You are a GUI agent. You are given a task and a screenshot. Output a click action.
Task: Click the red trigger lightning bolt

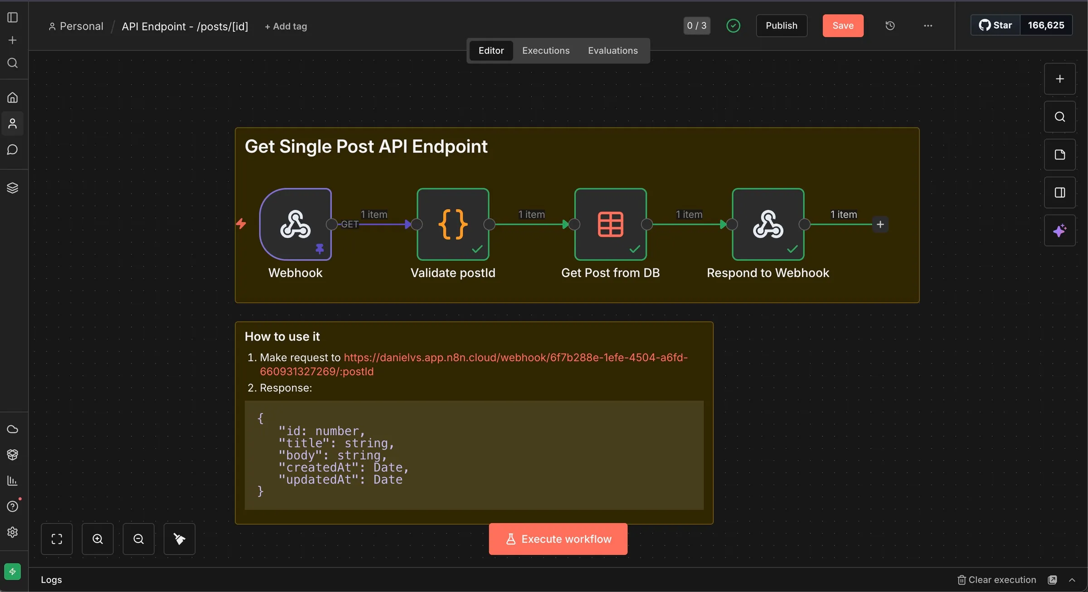pos(241,224)
